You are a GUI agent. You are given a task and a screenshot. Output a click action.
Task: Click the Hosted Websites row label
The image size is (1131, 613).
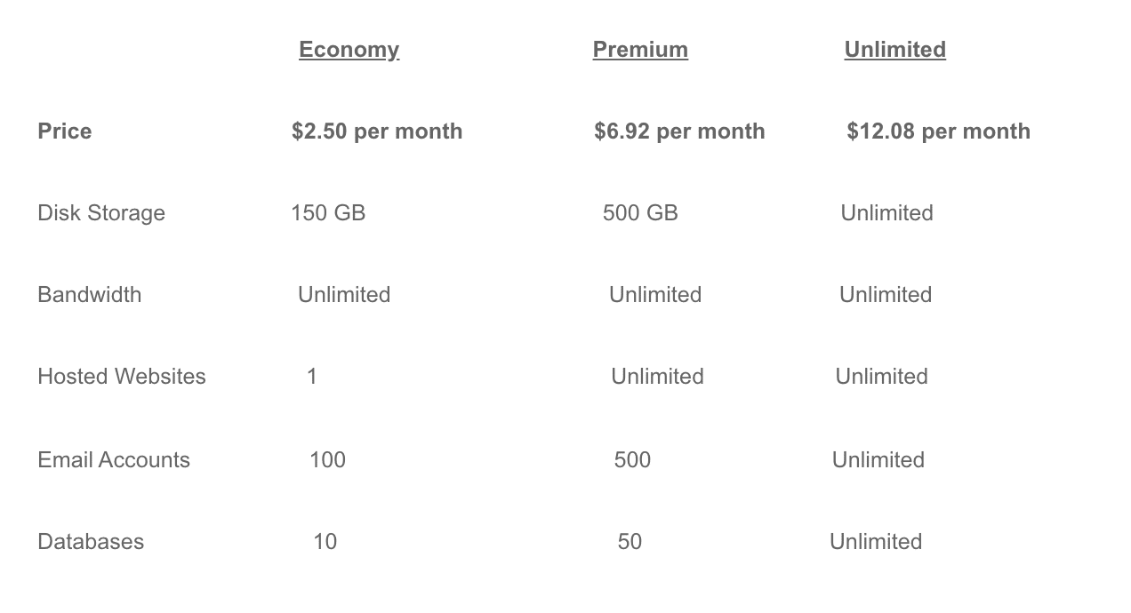pos(122,377)
